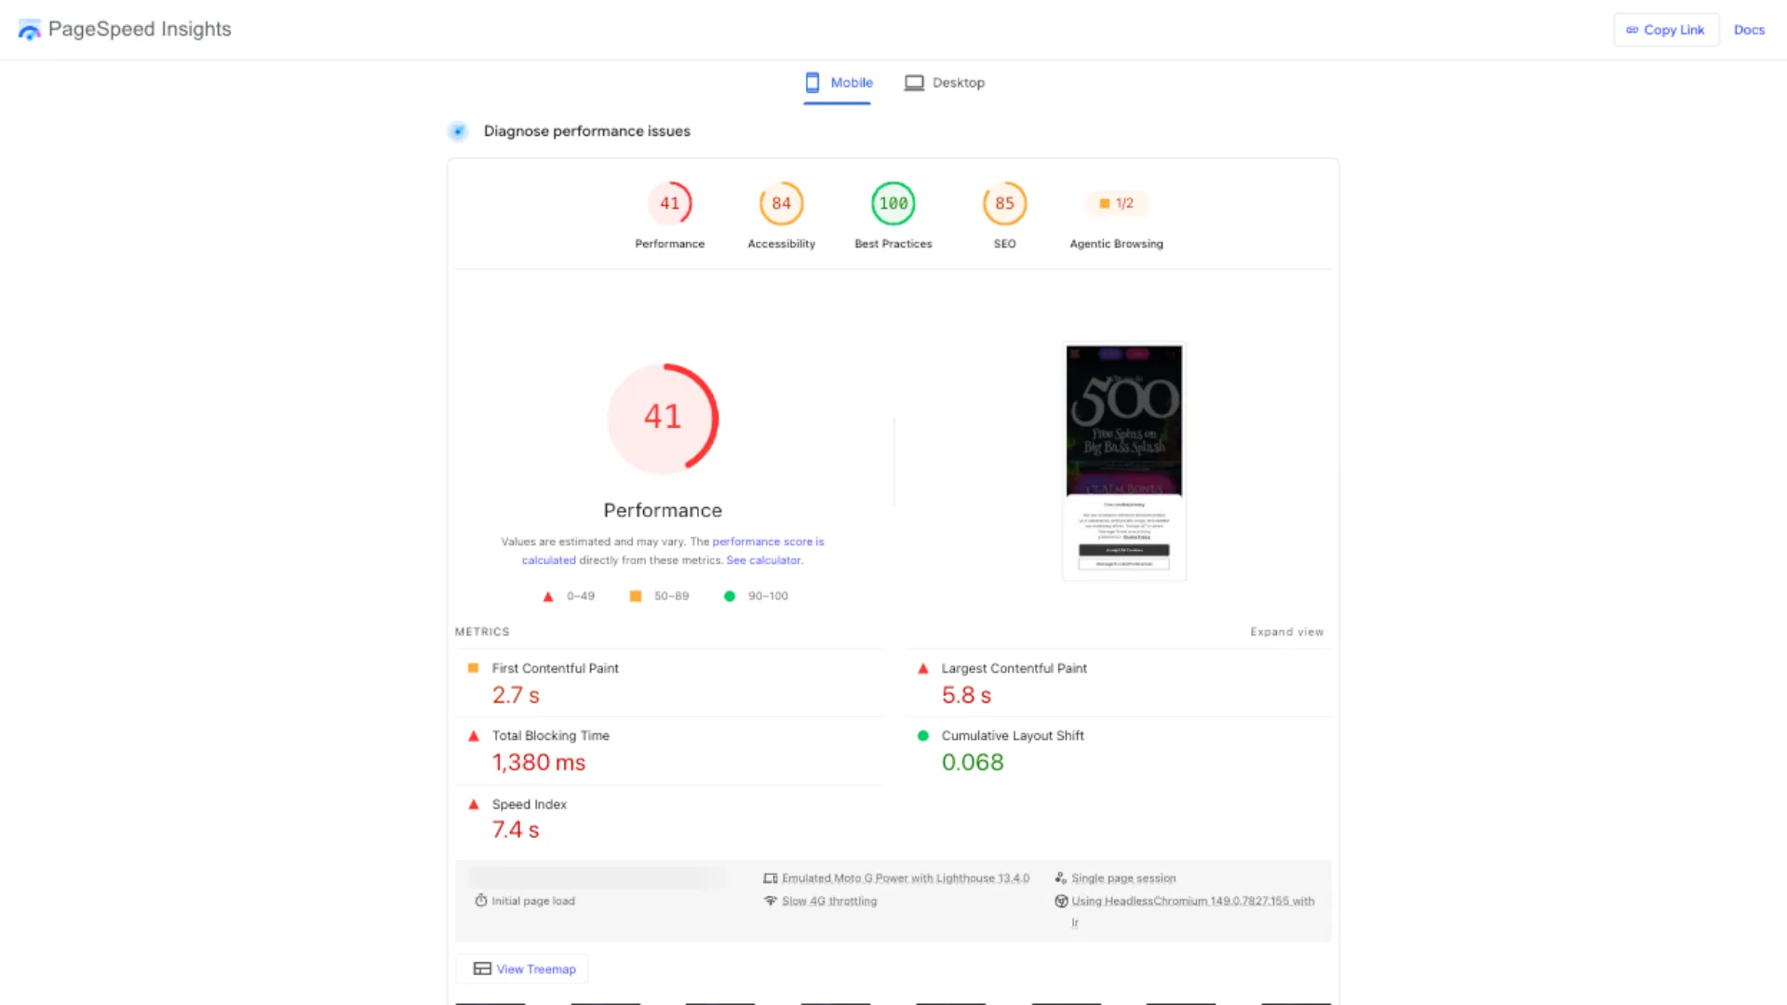Select the Agentic Browsing 1/2 badge

coord(1116,203)
